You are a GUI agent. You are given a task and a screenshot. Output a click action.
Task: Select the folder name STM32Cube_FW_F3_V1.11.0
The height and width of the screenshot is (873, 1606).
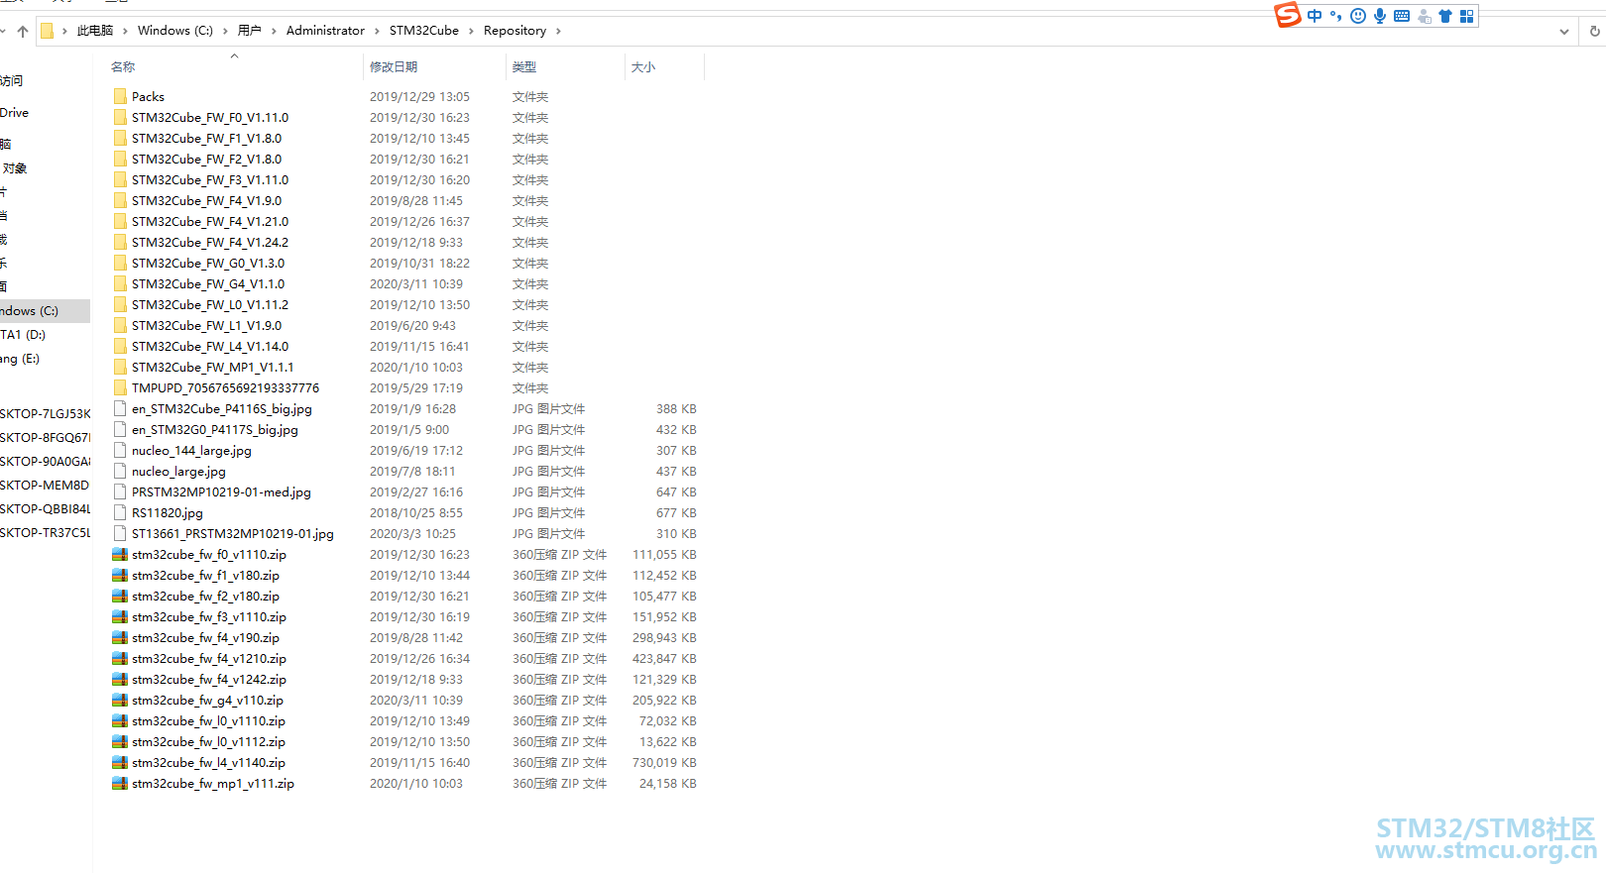tap(210, 179)
